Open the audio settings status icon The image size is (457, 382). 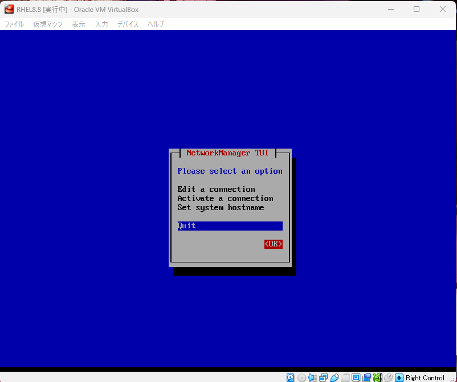coord(312,377)
